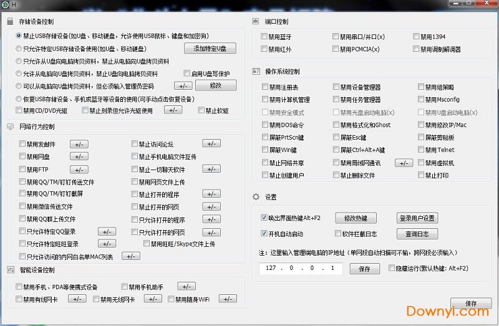Click +/- button beside 禁用局域网通讯

tap(404, 163)
